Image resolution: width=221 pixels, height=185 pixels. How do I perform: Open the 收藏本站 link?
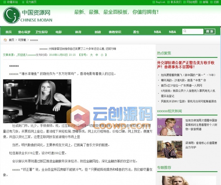pos(12,2)
